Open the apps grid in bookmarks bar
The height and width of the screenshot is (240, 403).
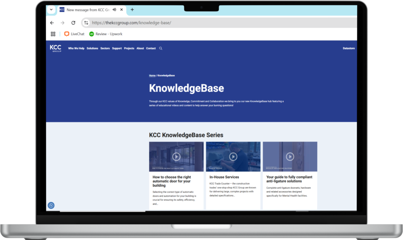[53, 34]
